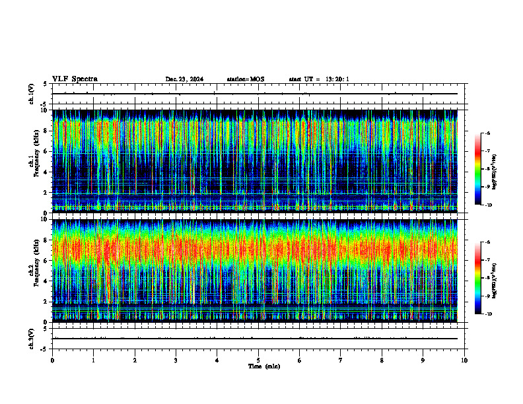
Task: Click the time axis tick label '7'
Action: click(x=341, y=360)
